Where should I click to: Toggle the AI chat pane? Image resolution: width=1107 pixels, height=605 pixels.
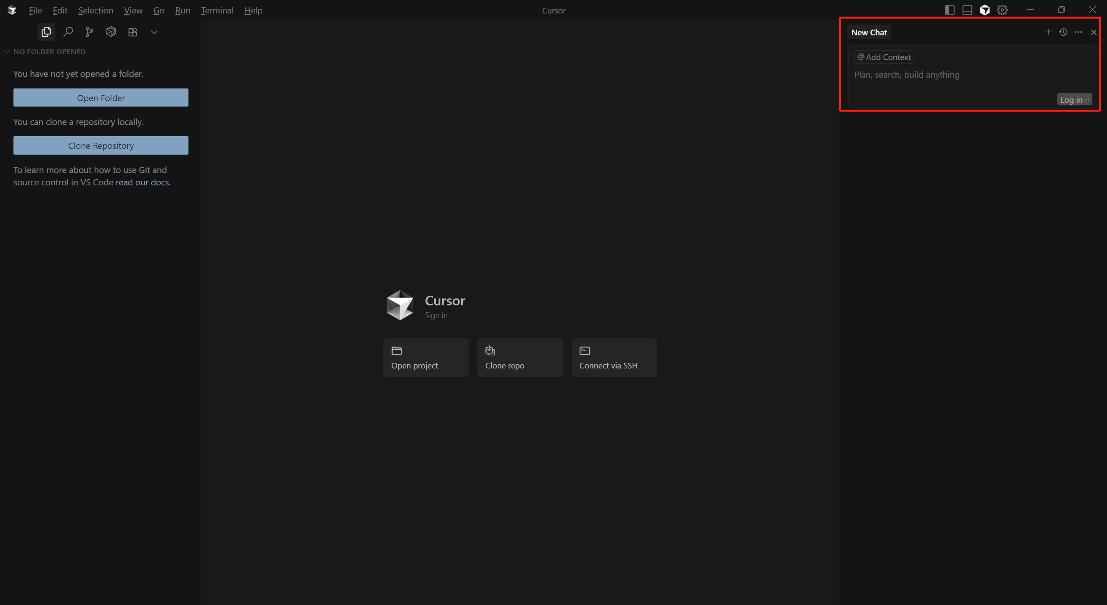(x=985, y=10)
